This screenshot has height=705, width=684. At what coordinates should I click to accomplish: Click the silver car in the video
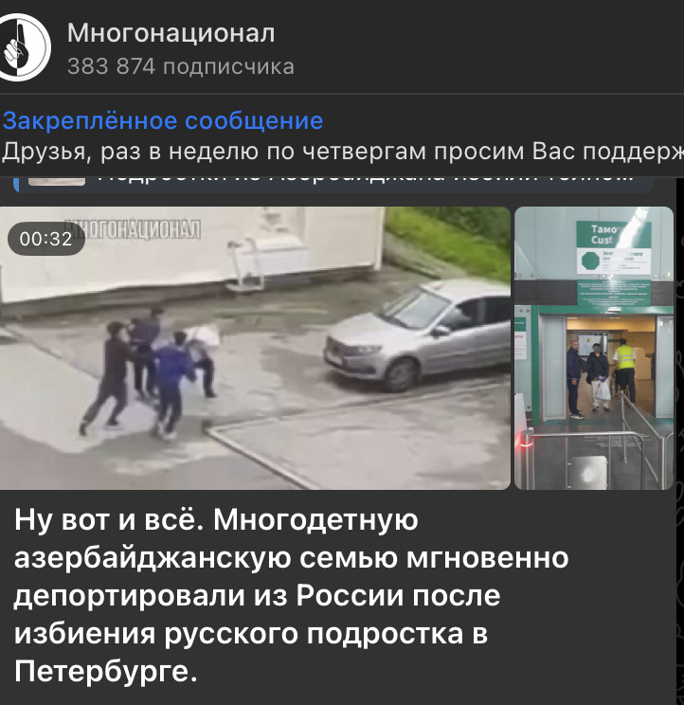coord(417,334)
